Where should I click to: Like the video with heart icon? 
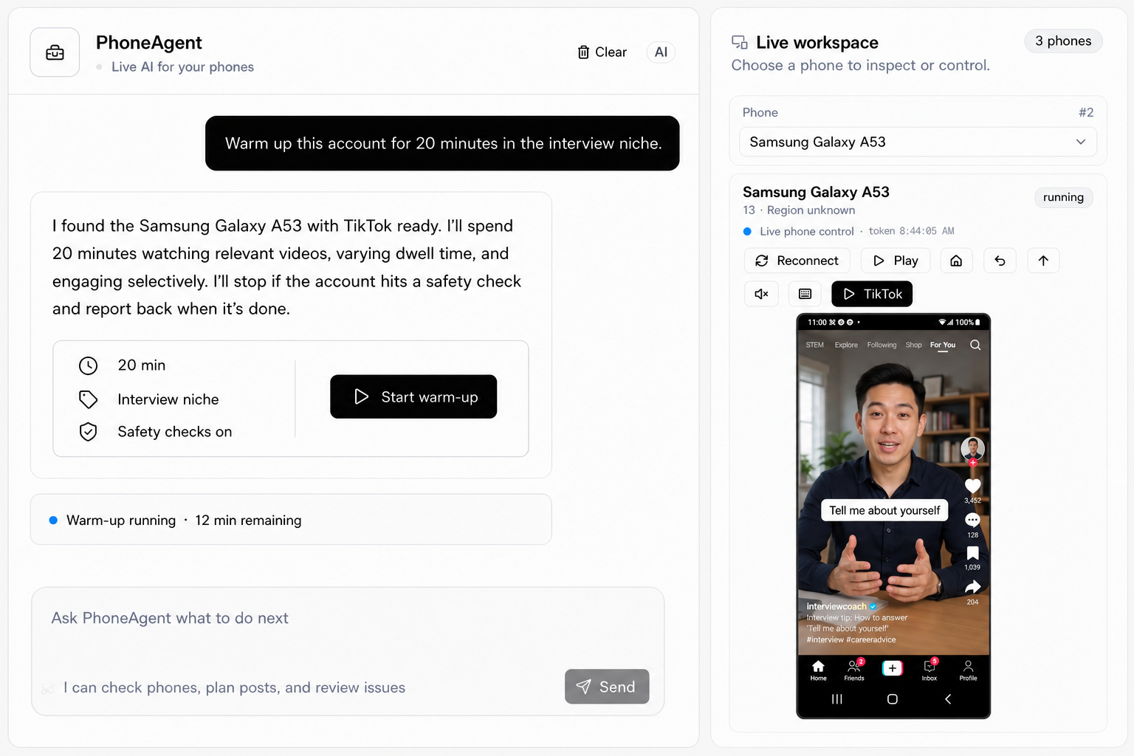[x=972, y=486]
